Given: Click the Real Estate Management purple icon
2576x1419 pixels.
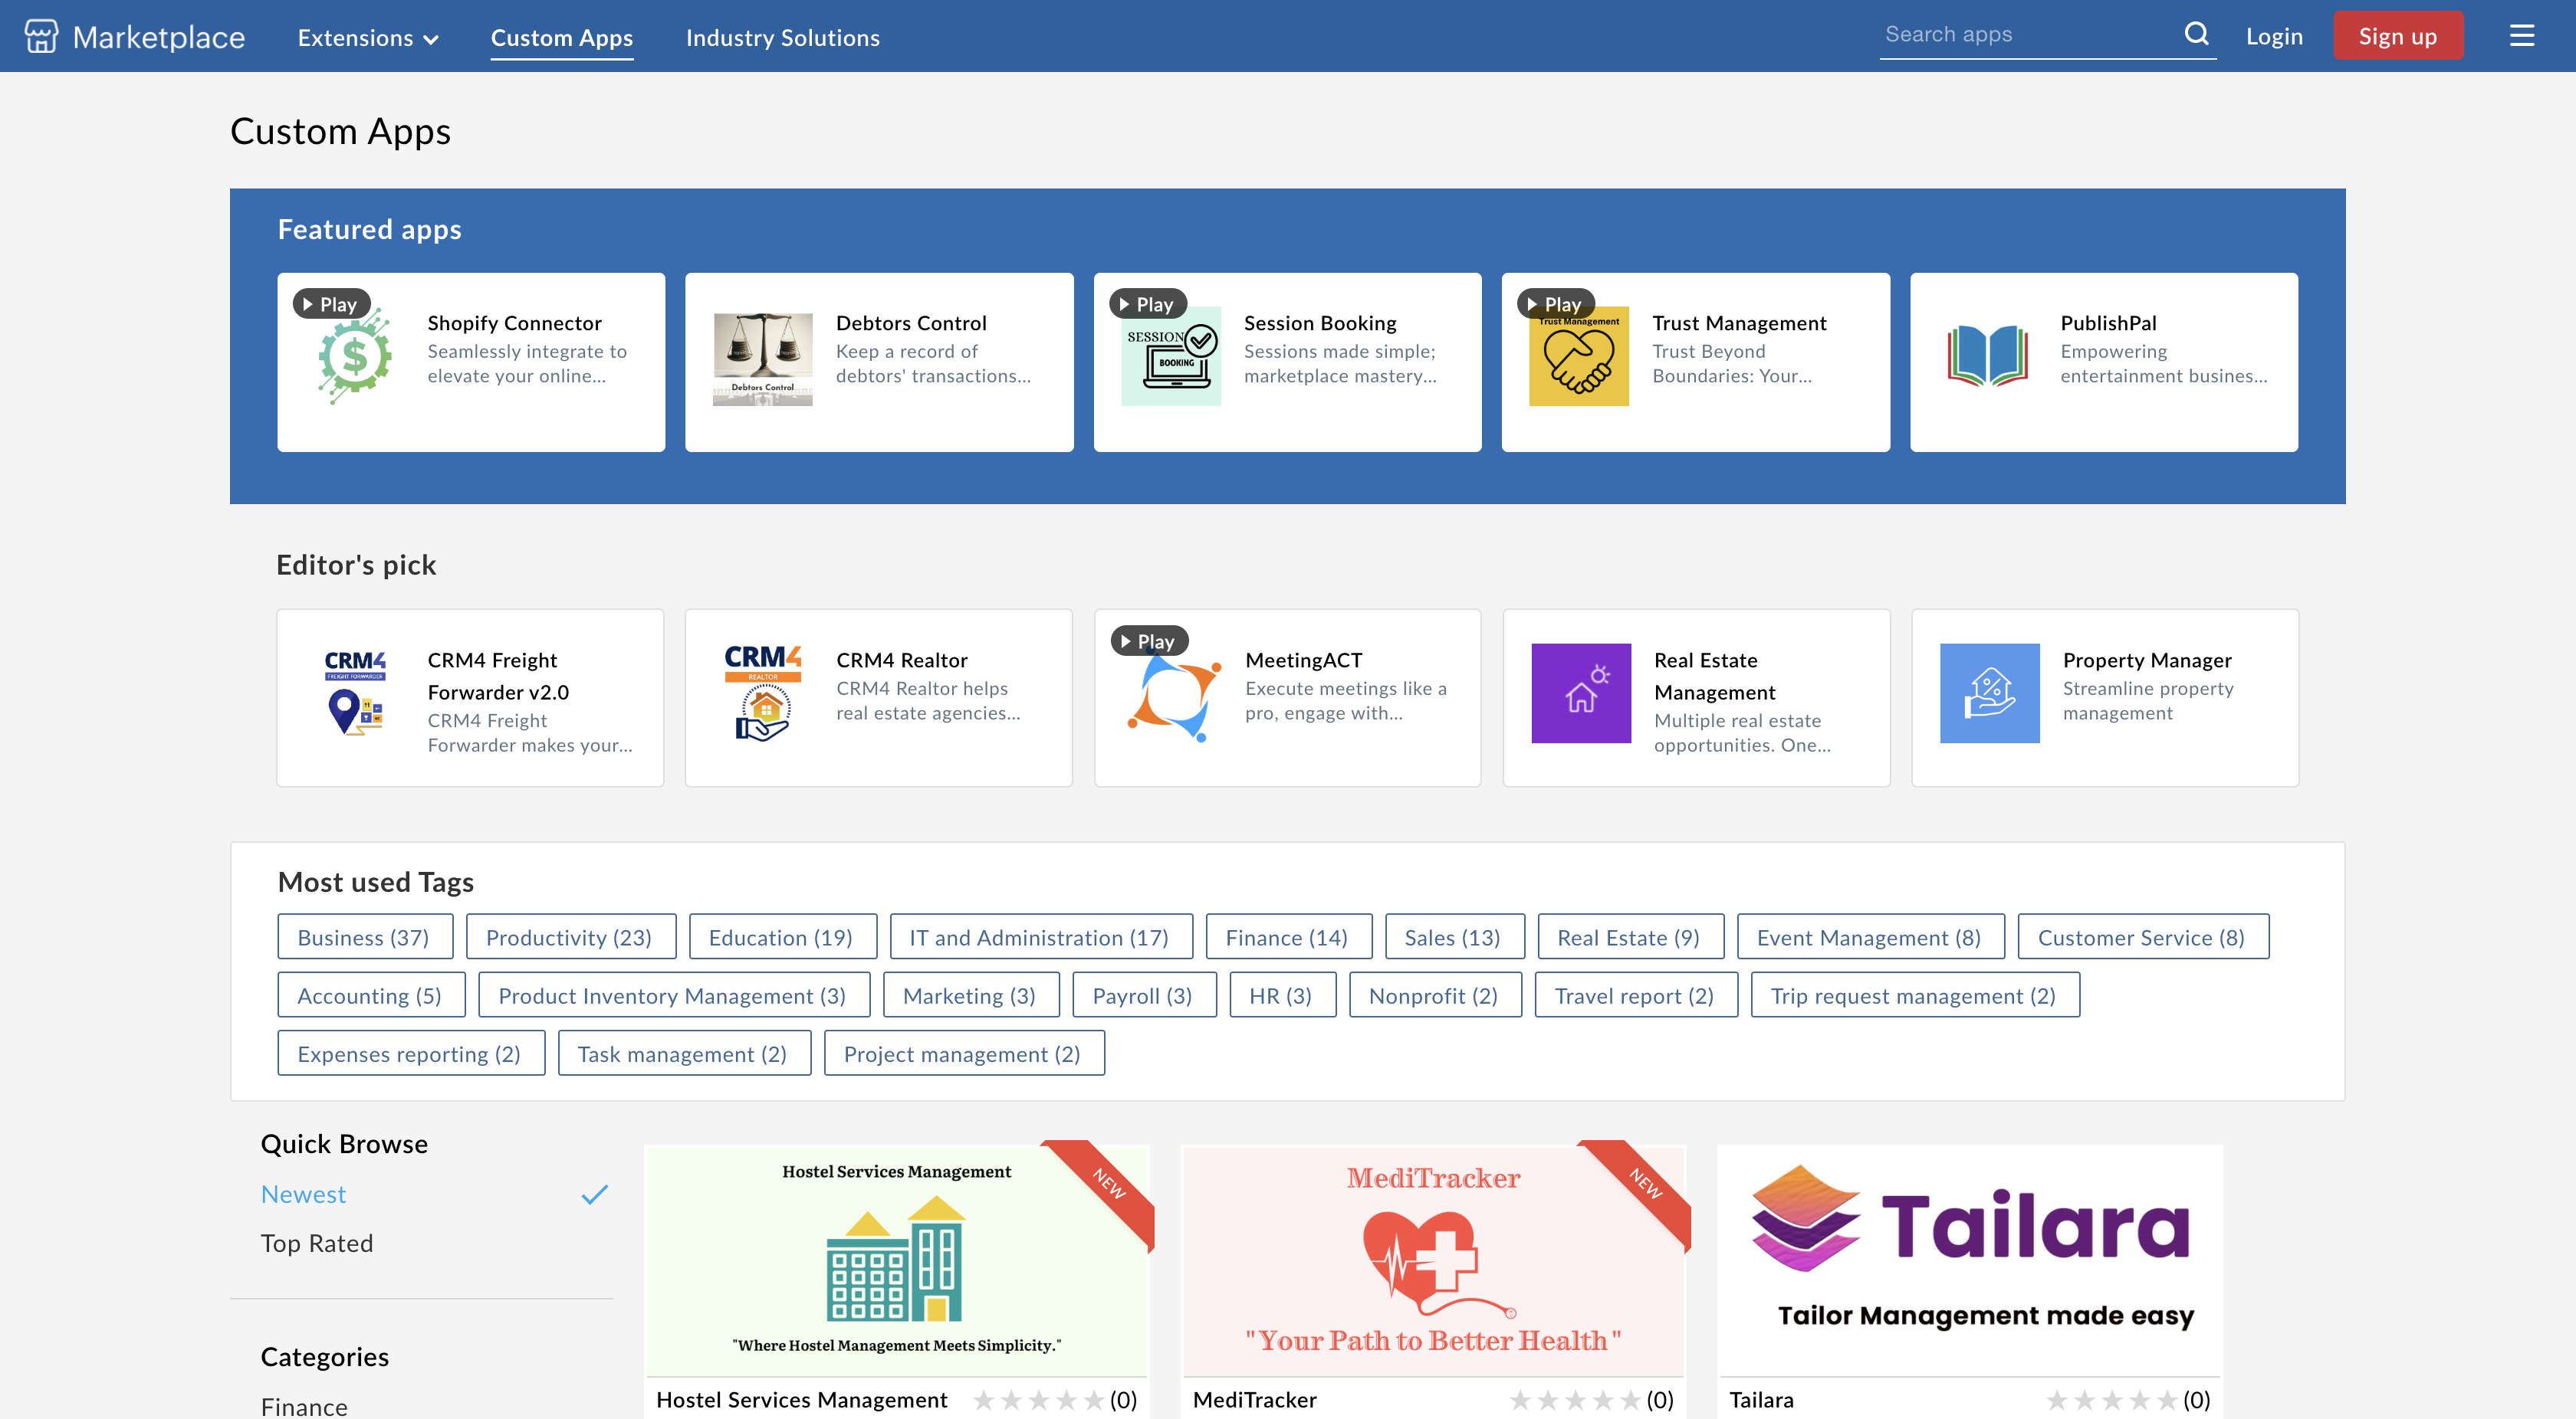Looking at the screenshot, I should [x=1580, y=693].
